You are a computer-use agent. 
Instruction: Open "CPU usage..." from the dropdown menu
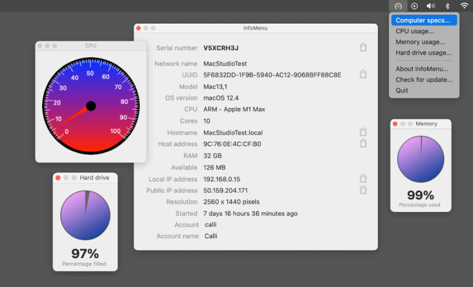pyautogui.click(x=414, y=31)
